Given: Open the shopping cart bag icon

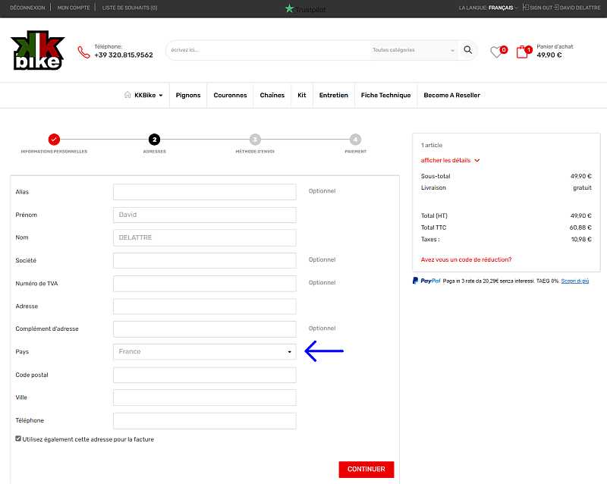Looking at the screenshot, I should click(x=522, y=52).
